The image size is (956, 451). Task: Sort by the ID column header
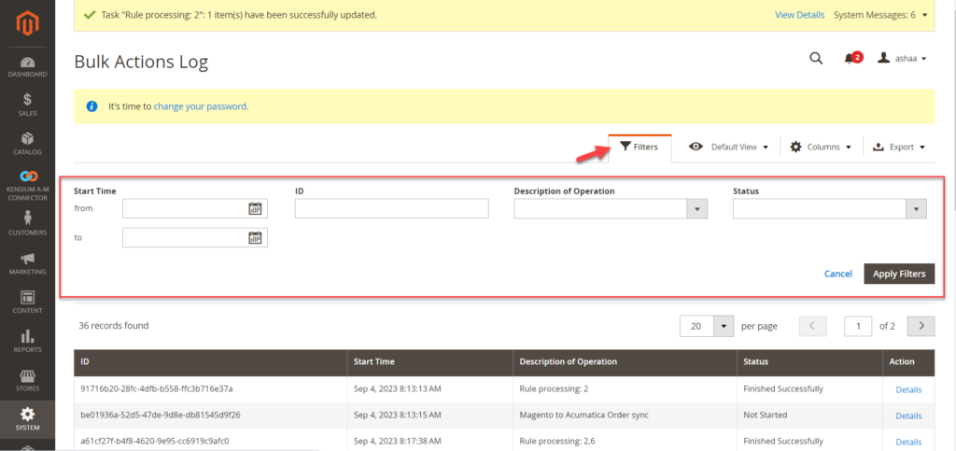tap(210, 362)
